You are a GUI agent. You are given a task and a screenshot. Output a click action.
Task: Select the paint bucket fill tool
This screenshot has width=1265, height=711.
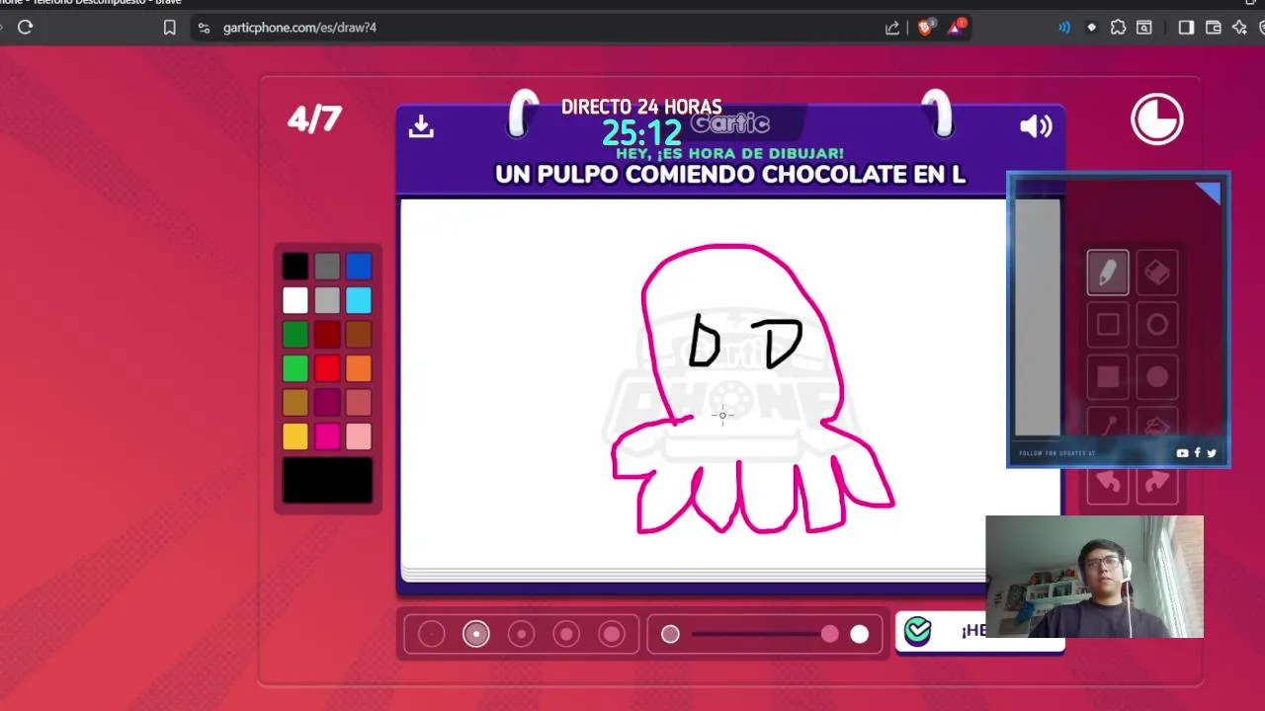point(1157,427)
